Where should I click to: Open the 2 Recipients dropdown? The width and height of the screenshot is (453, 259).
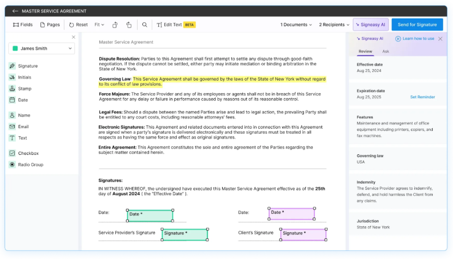coord(333,25)
